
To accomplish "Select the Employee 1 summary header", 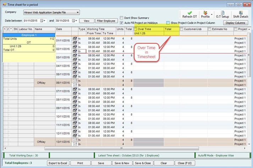I will pos(29,35).
